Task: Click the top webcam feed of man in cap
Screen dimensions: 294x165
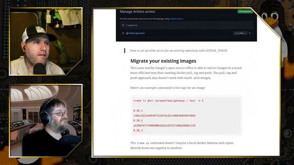Action: click(46, 42)
